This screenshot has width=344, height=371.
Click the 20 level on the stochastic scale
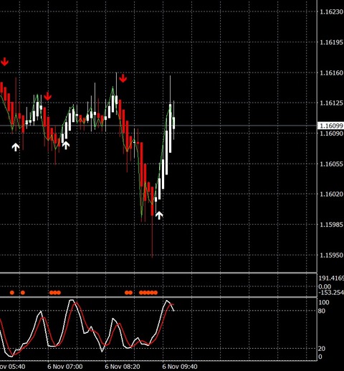point(322,349)
